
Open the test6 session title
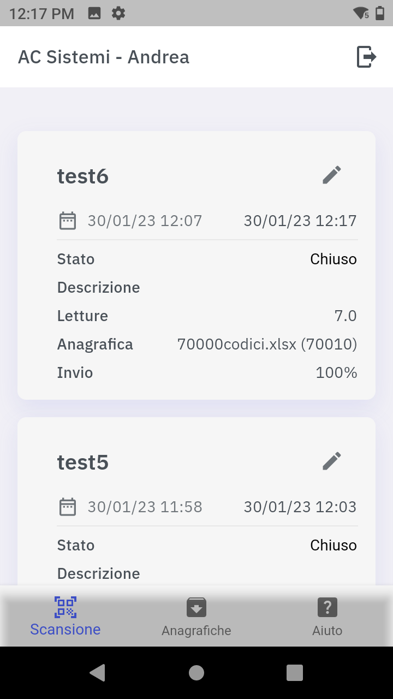pyautogui.click(x=83, y=176)
